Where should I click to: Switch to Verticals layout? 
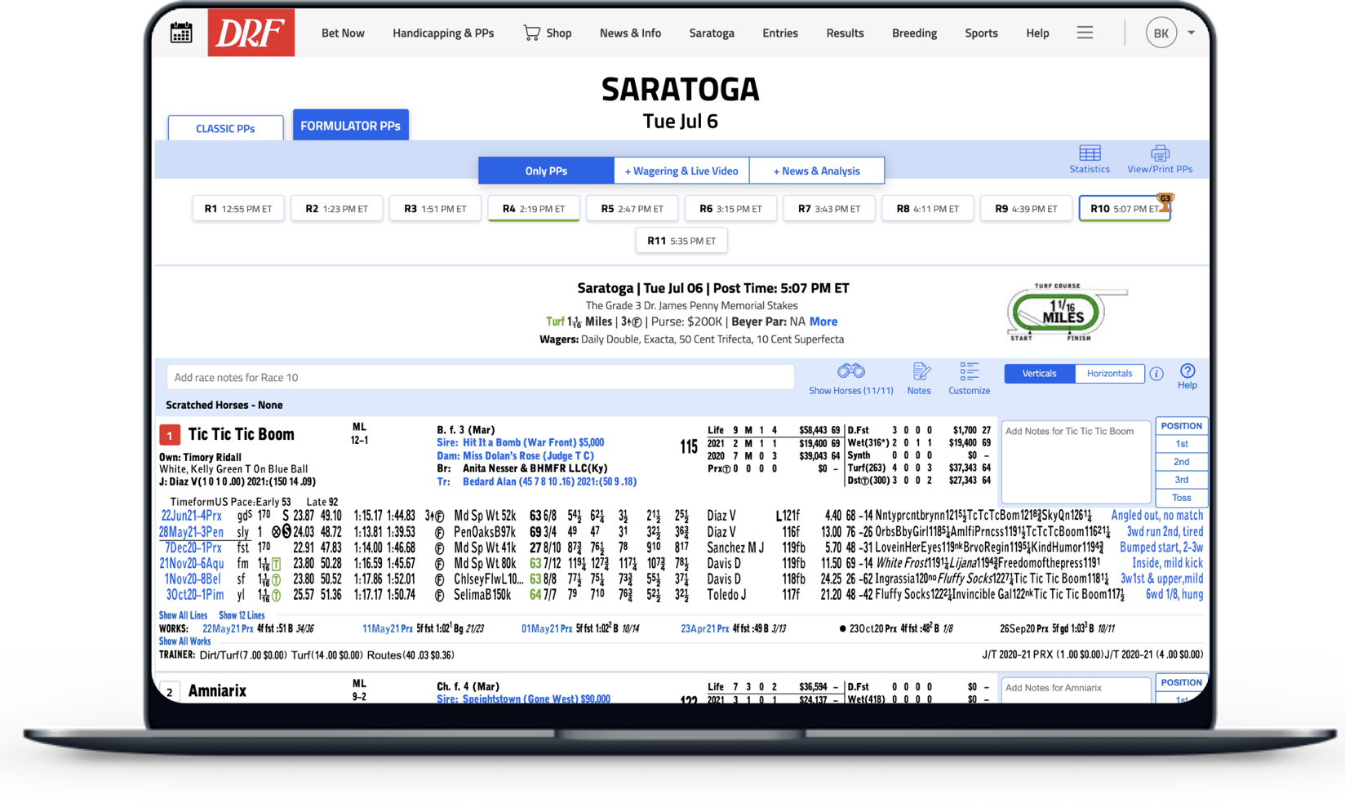coord(1039,374)
